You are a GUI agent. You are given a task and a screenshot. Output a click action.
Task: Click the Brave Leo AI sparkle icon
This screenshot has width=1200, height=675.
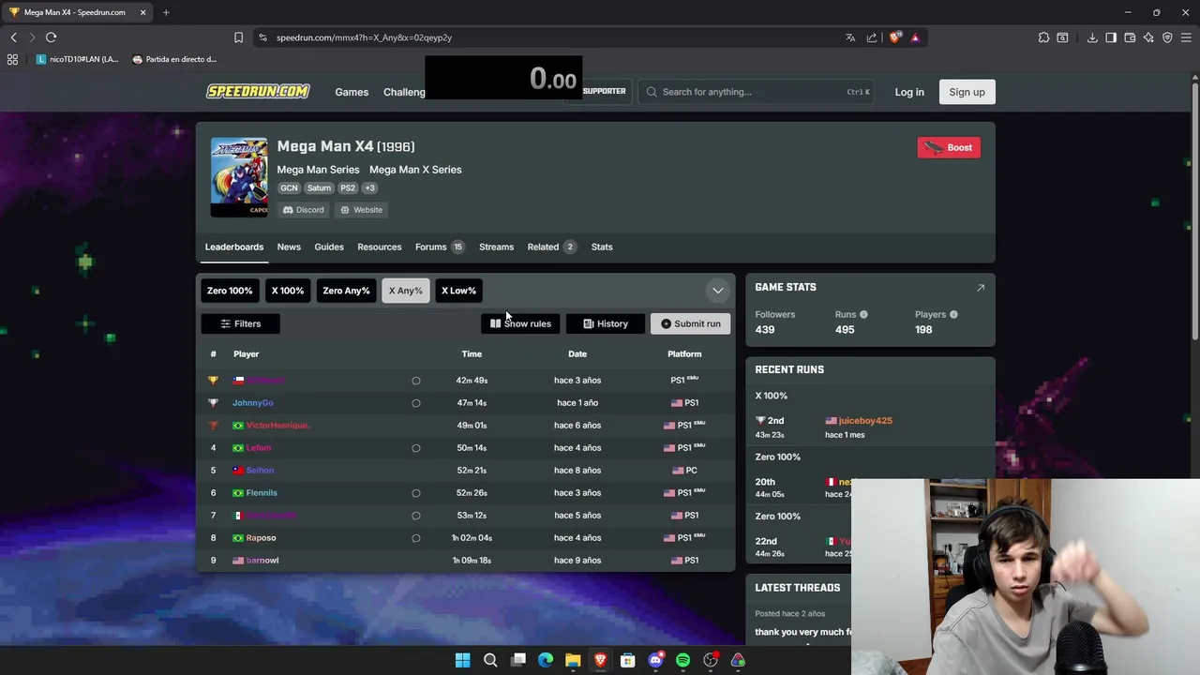pos(1148,37)
